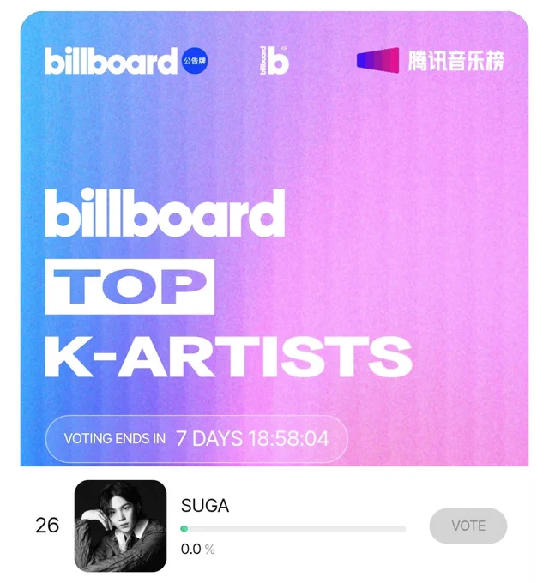Click the K-ARTISTS banner heading

point(228,356)
